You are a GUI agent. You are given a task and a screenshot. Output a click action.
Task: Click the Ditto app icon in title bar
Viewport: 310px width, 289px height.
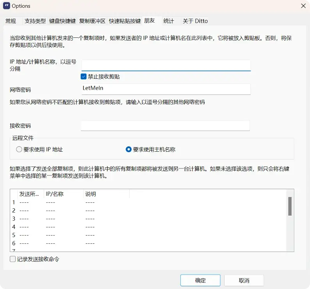(7, 6)
